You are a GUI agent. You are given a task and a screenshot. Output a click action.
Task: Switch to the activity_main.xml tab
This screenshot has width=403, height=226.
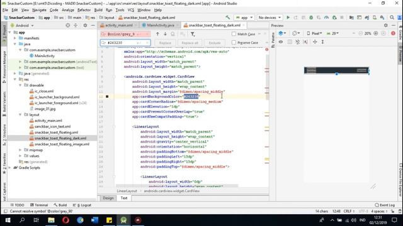point(119,25)
